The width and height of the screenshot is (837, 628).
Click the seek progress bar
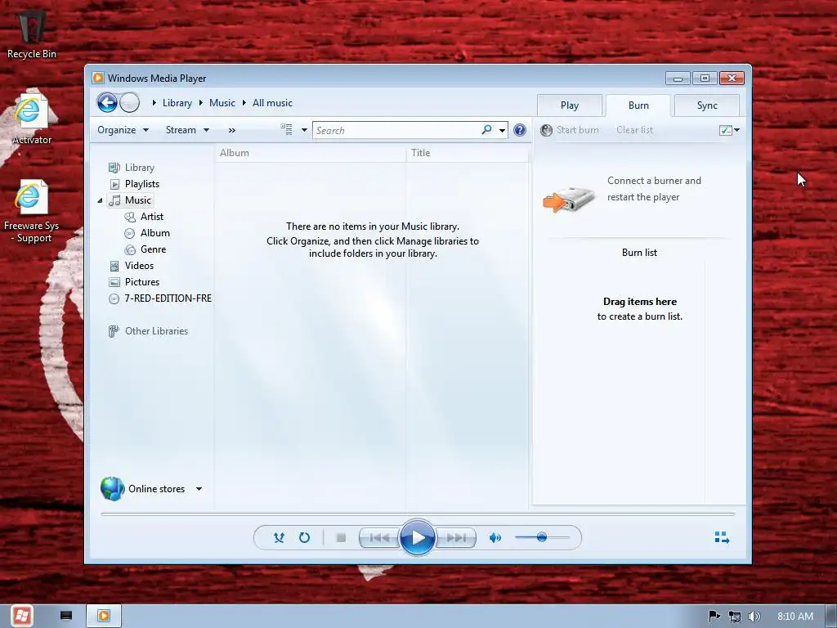[x=418, y=514]
